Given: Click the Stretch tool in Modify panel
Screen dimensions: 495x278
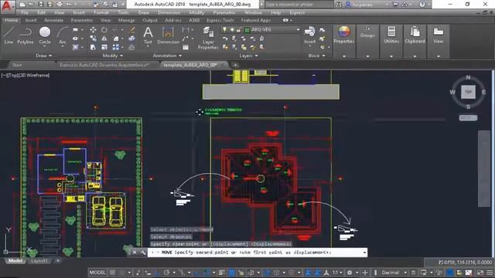Looking at the screenshot, I should 93,47.
